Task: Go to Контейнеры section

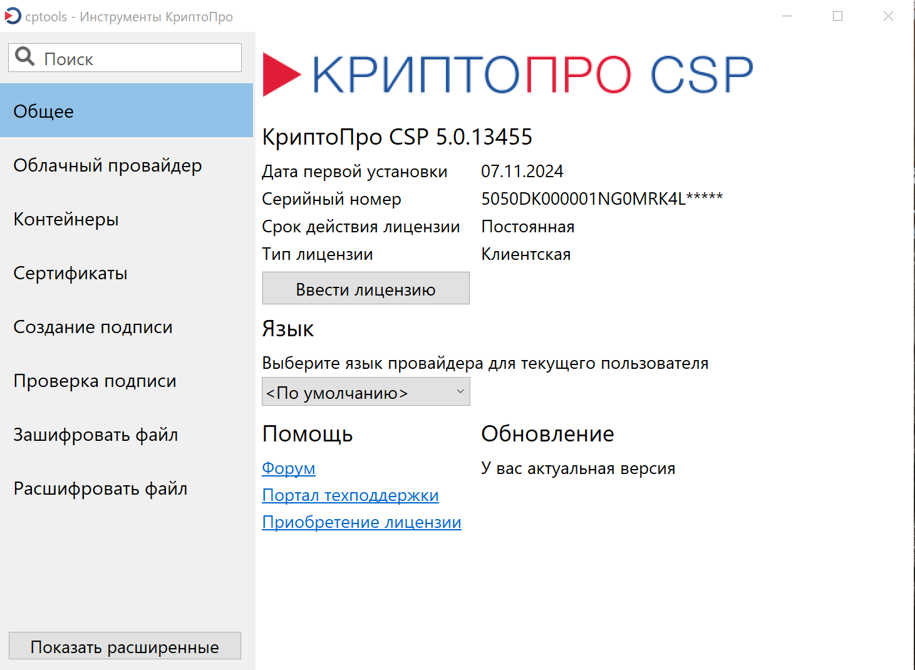Action: tap(127, 219)
